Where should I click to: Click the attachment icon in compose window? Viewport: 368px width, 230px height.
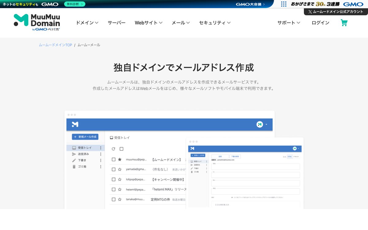pyautogui.click(x=232, y=197)
